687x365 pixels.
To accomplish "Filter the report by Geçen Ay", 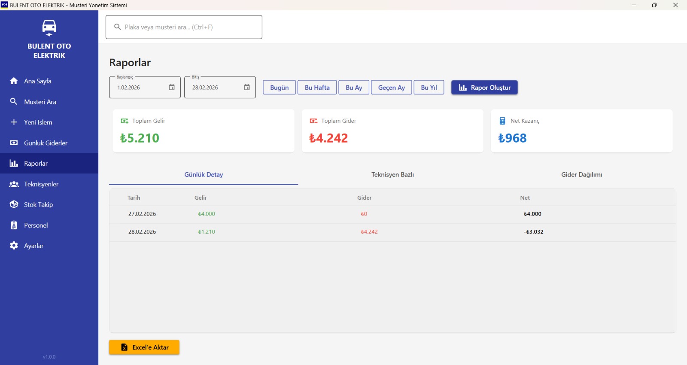I will tap(391, 88).
